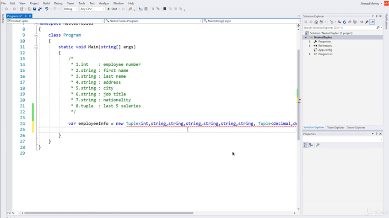The height and width of the screenshot is (218, 389).
Task: Expand the References node in Solution Explorer
Action: (x=310, y=46)
